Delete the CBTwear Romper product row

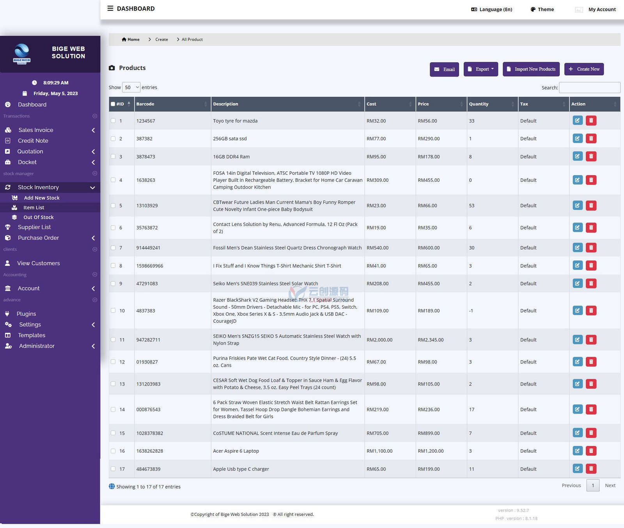[x=591, y=205]
